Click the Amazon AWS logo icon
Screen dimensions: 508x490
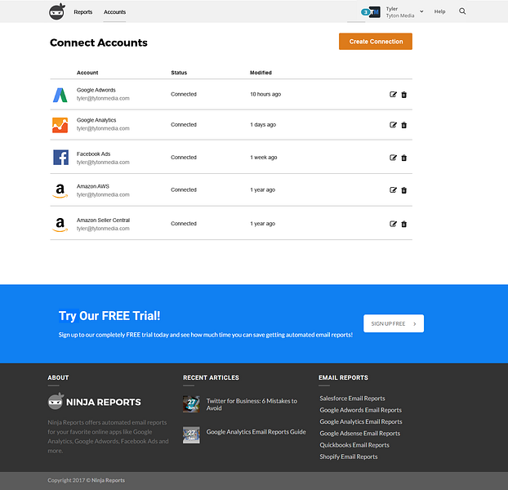(60, 190)
